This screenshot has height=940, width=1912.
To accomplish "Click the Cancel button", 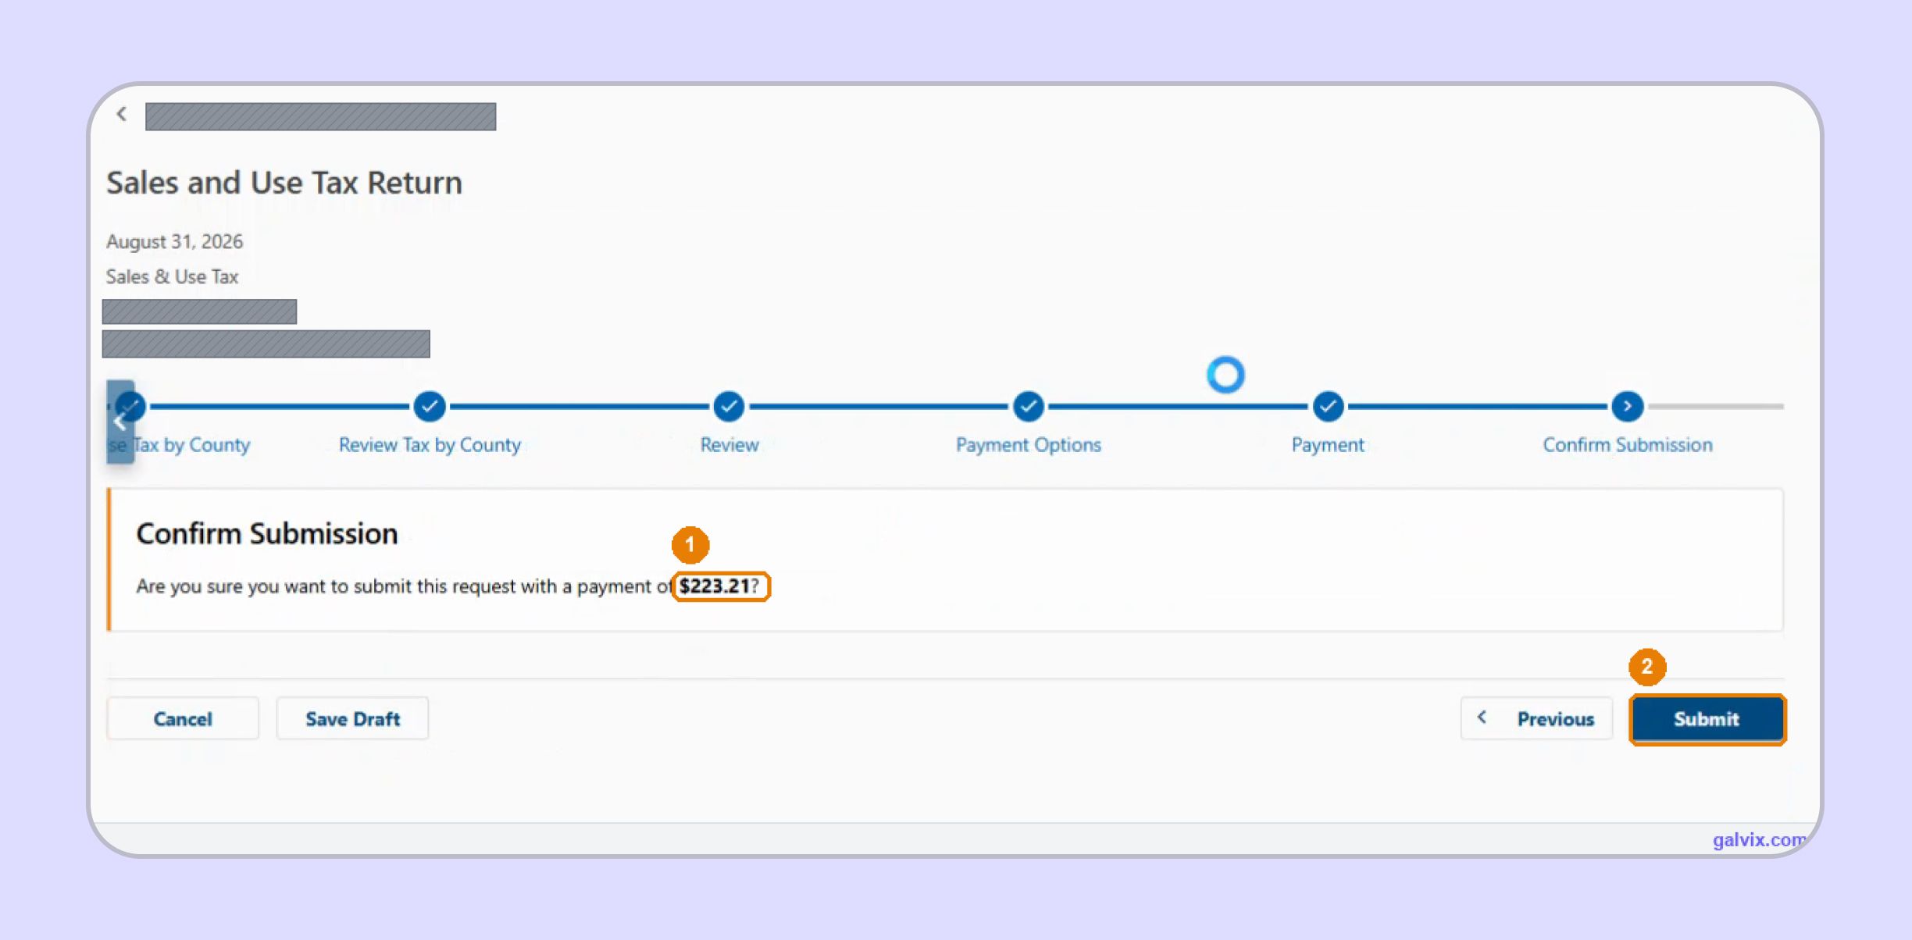I will [x=183, y=718].
